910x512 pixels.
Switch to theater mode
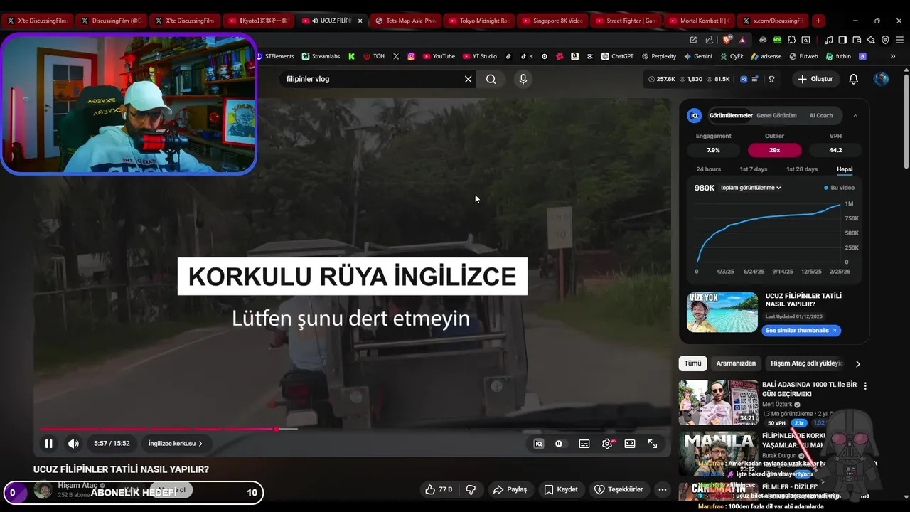point(630,444)
